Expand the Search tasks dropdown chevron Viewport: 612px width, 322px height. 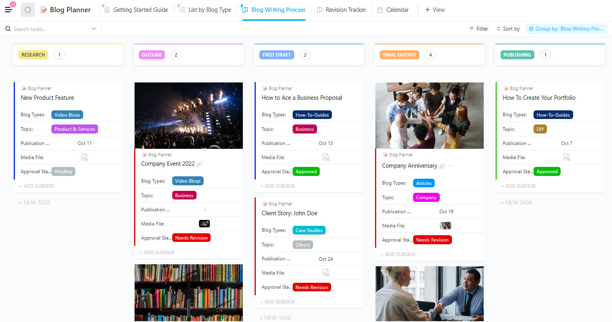(94, 29)
